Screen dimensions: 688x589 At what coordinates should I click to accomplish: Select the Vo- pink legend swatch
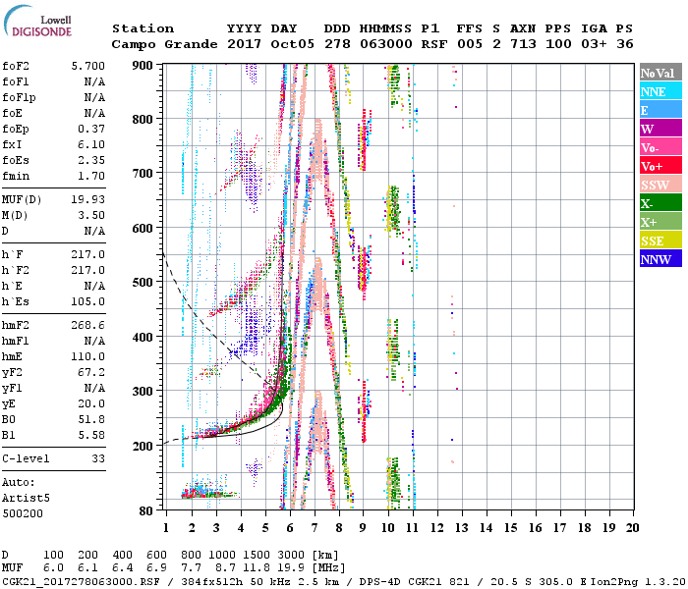pyautogui.click(x=660, y=147)
